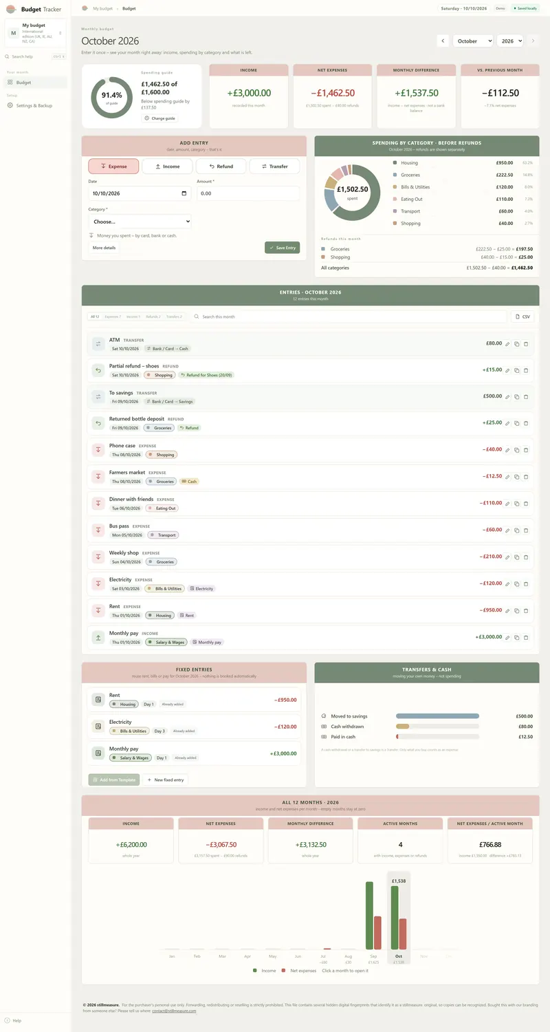Click the Refund for Shoes (20/09) tag
550x1032 pixels.
click(x=206, y=375)
